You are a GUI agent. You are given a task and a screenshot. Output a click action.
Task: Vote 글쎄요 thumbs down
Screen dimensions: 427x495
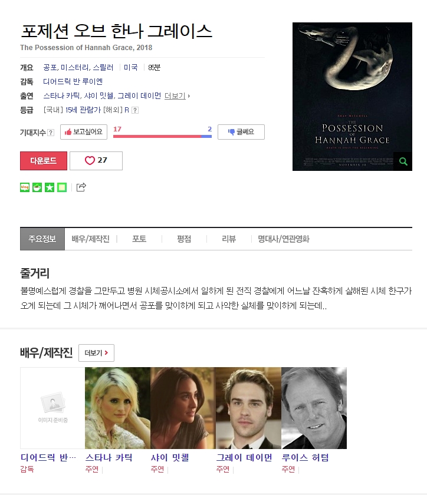coord(241,132)
